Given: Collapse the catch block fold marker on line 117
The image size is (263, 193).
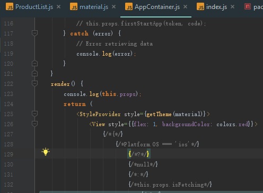Looking at the screenshot, I should (x=34, y=33).
